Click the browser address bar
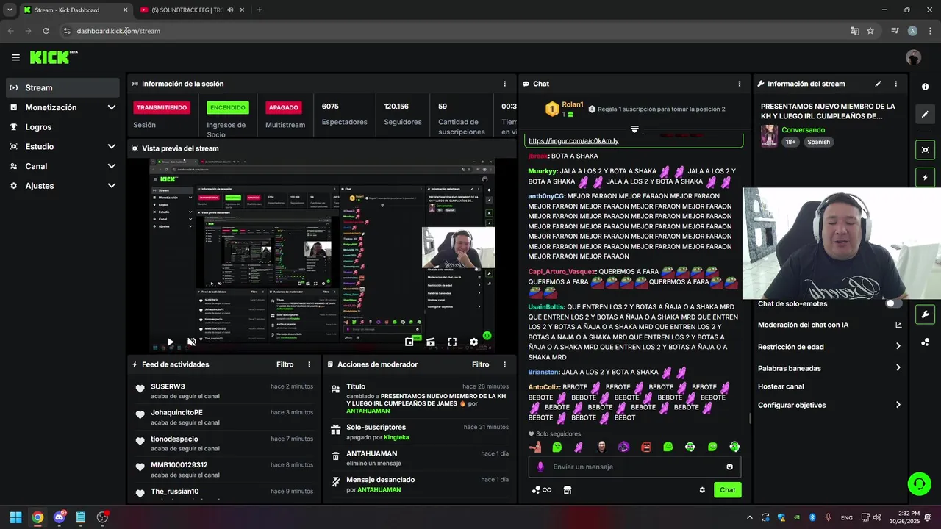The height and width of the screenshot is (529, 941). click(456, 31)
